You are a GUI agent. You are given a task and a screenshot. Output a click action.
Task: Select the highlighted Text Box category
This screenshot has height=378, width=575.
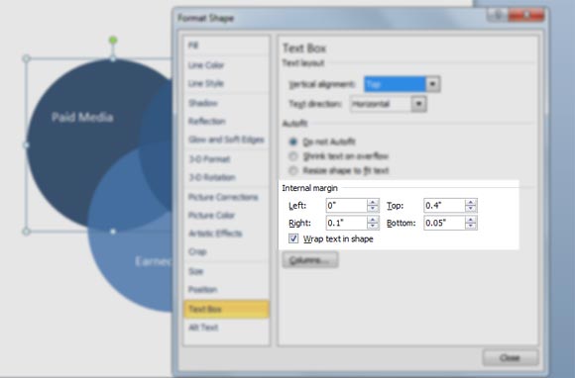(x=227, y=309)
